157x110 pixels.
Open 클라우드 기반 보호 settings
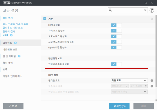click(13, 28)
